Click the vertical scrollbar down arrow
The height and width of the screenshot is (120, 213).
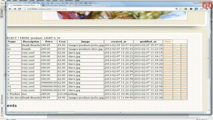point(209,110)
